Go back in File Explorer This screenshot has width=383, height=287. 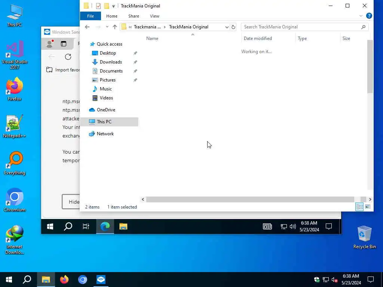[87, 27]
